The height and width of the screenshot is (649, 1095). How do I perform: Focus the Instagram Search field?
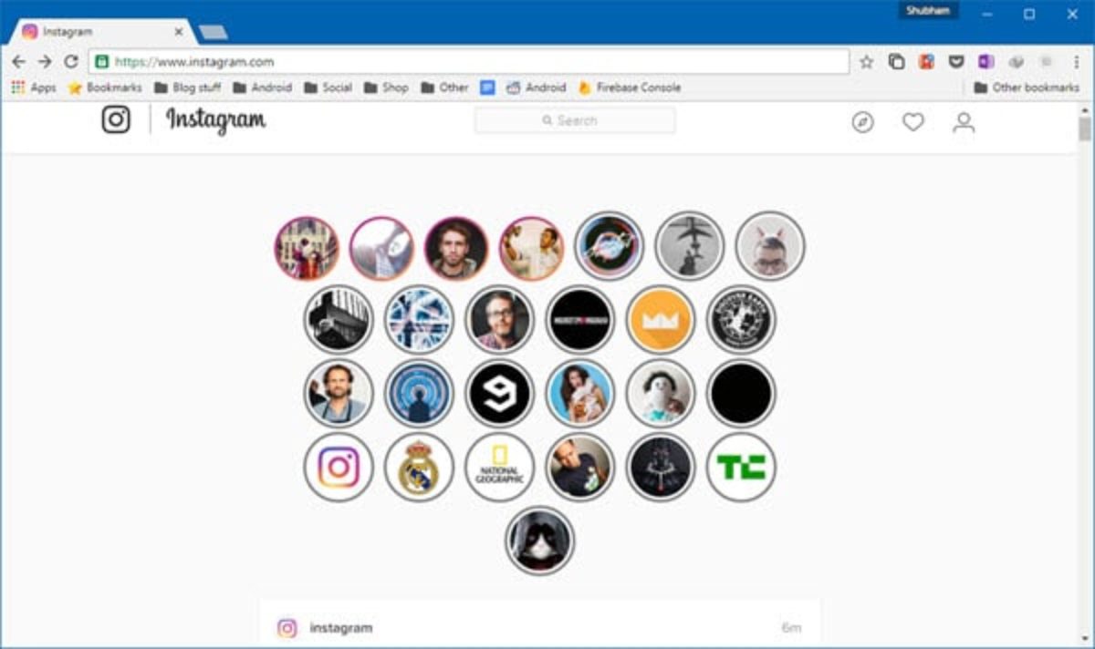point(575,120)
